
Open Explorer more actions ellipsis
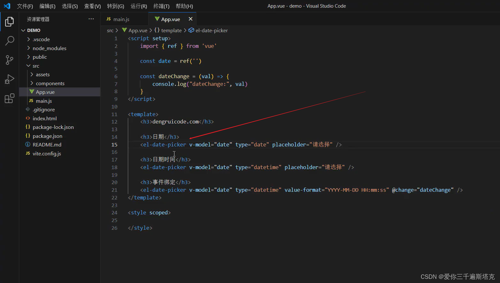pos(91,19)
